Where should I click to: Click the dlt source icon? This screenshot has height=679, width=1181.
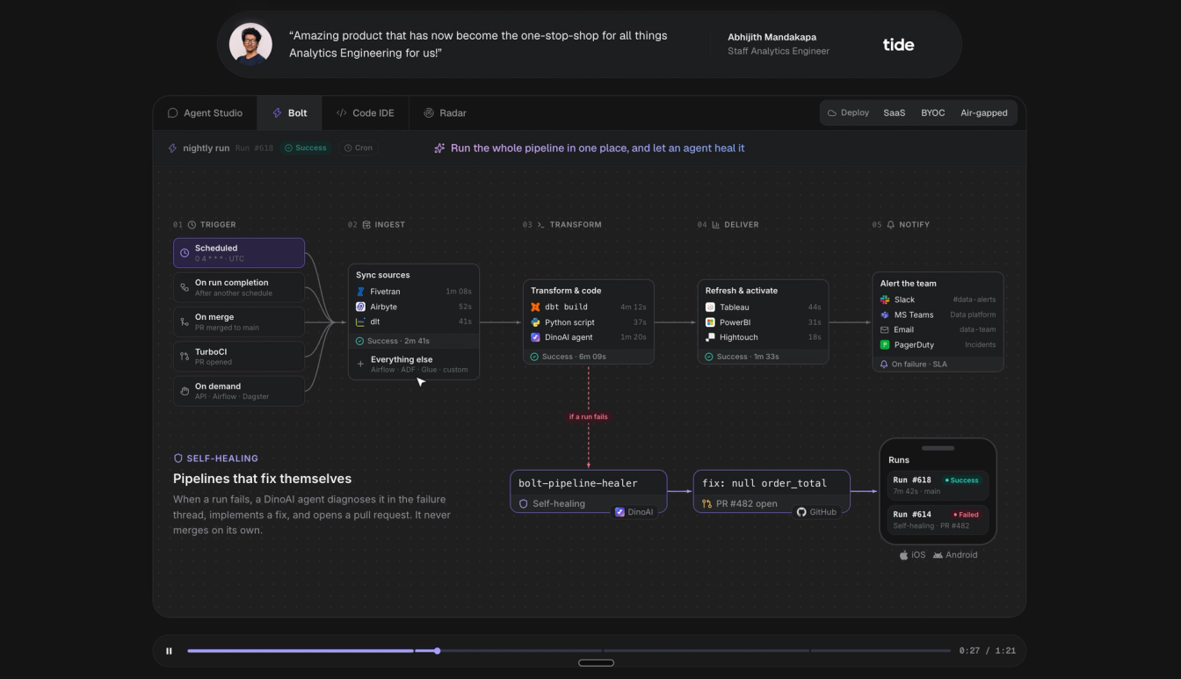(x=360, y=321)
